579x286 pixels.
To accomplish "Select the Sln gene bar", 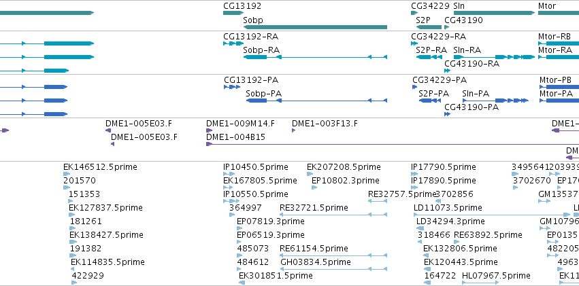I will click(494, 13).
